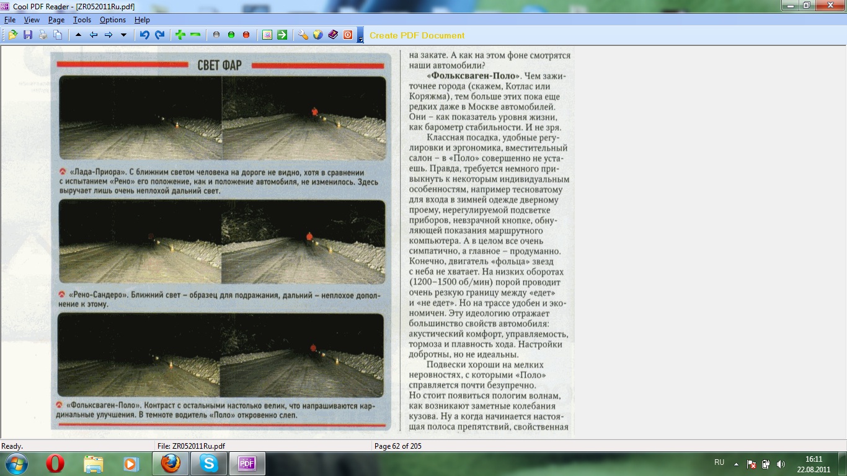Image resolution: width=847 pixels, height=476 pixels.
Task: Zoom in with the green plus icon
Action: (180, 35)
